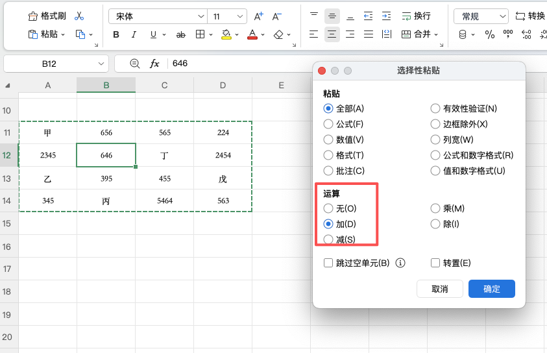Click the 取消 cancel button
The width and height of the screenshot is (547, 353).
(440, 289)
